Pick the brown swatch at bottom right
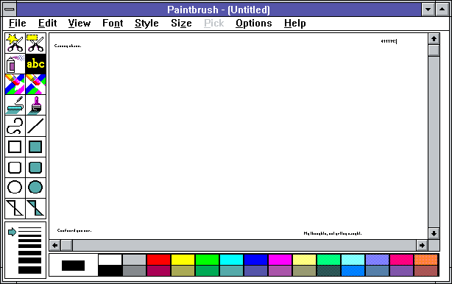Screen dimensions: 452x284 (425, 271)
